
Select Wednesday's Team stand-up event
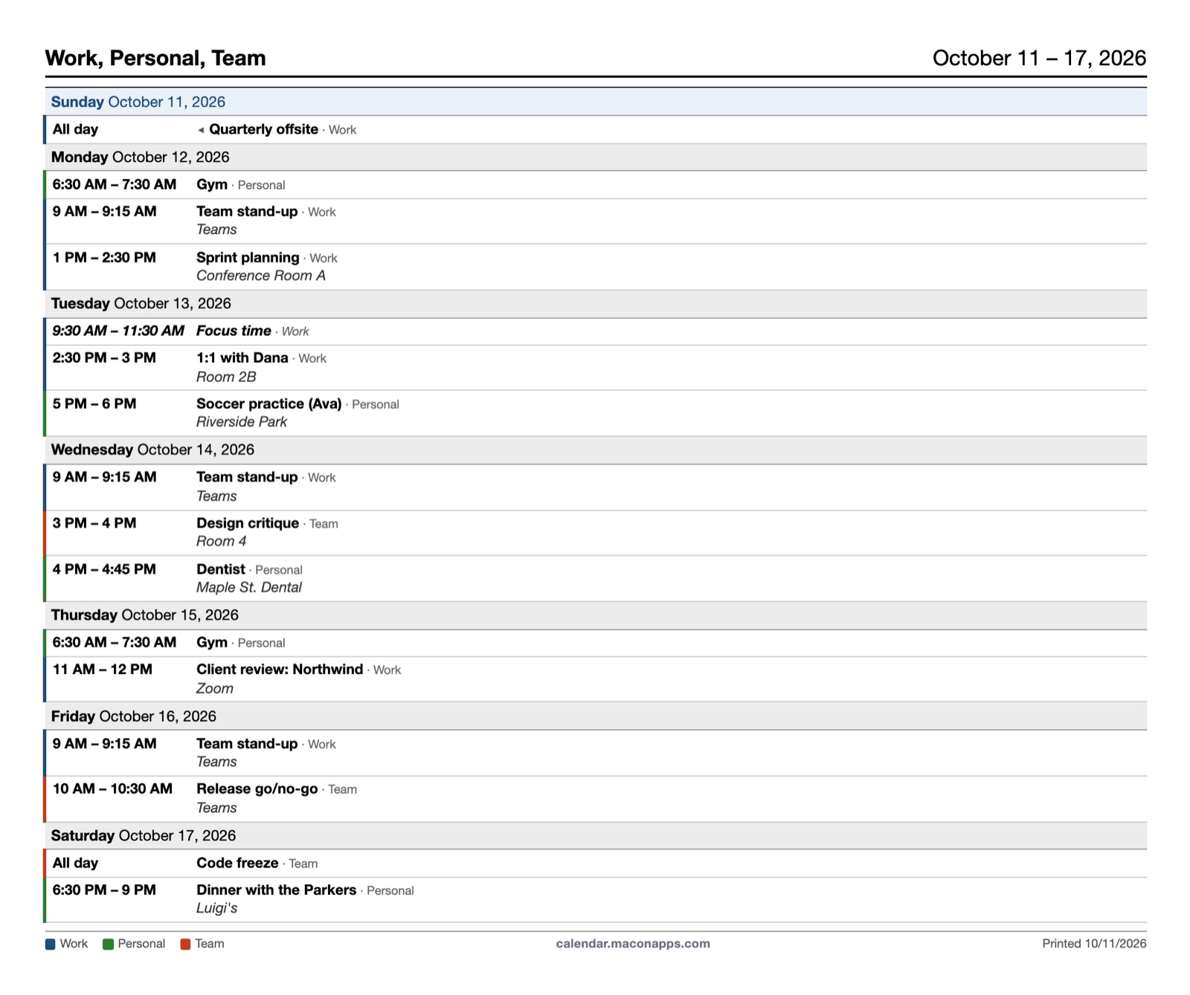click(247, 477)
